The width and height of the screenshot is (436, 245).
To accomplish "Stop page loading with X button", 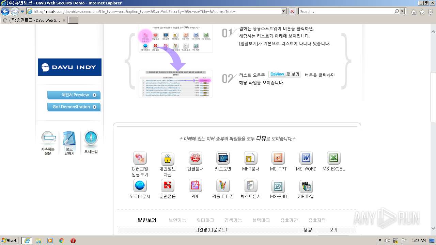I will (292, 11).
